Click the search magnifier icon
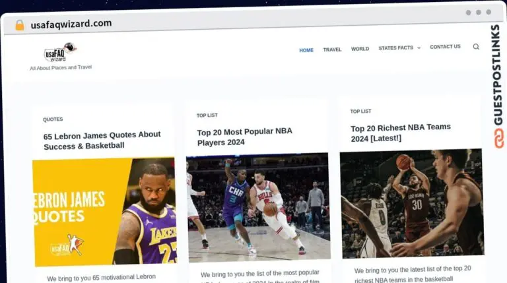 tap(476, 47)
